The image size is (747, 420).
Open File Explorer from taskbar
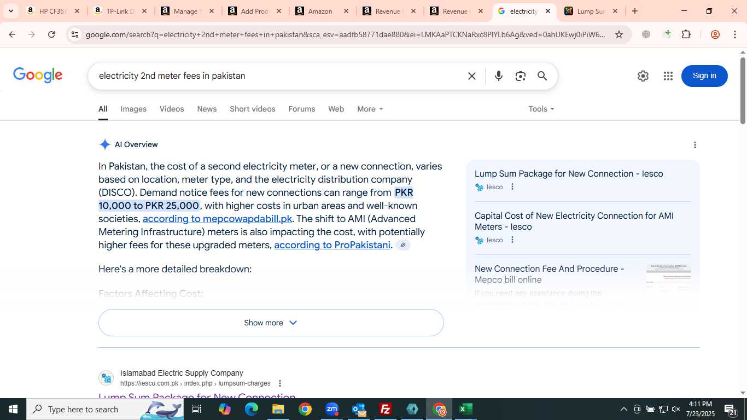click(278, 409)
